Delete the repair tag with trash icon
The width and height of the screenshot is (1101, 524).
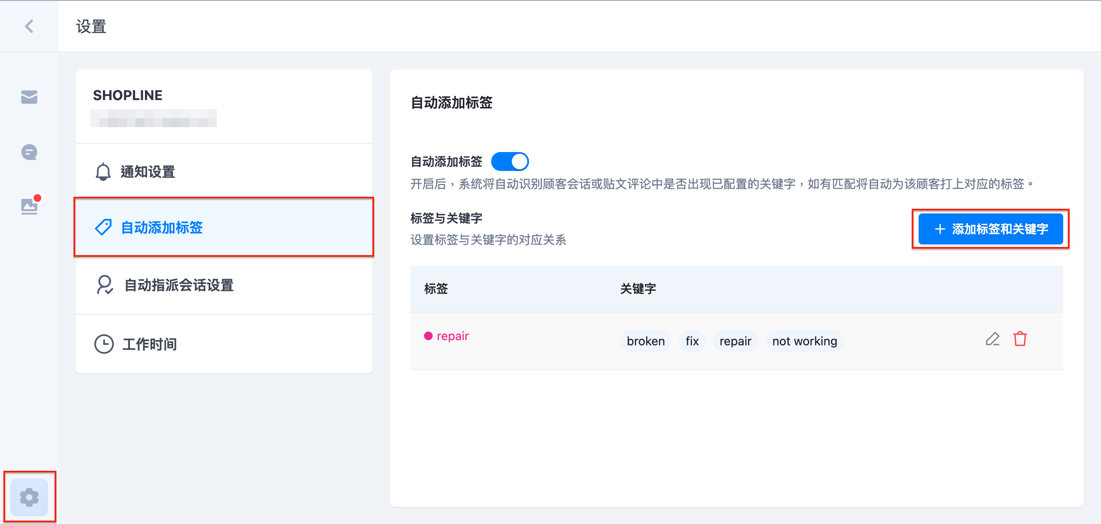click(x=1020, y=339)
